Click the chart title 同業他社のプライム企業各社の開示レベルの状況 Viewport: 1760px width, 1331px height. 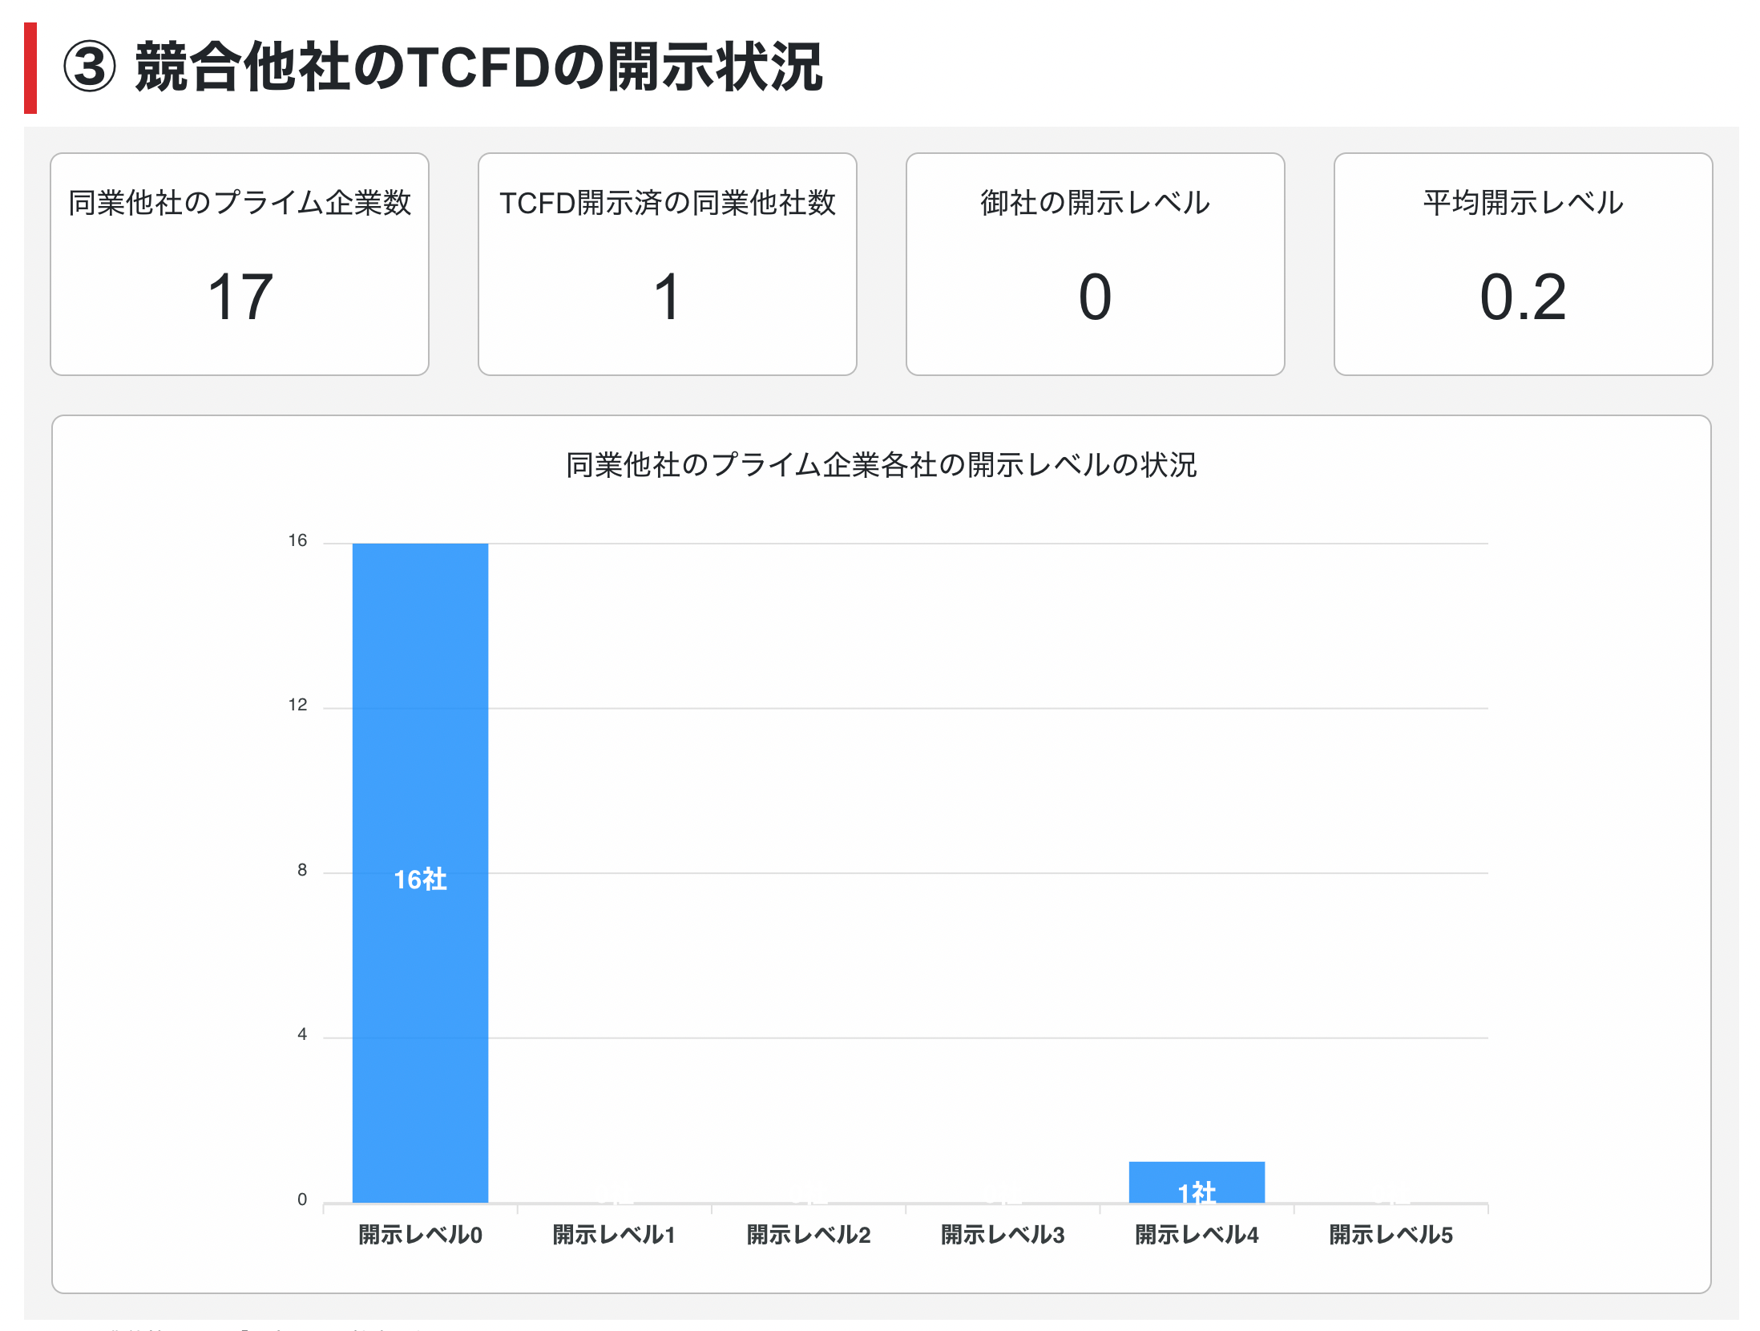881,465
